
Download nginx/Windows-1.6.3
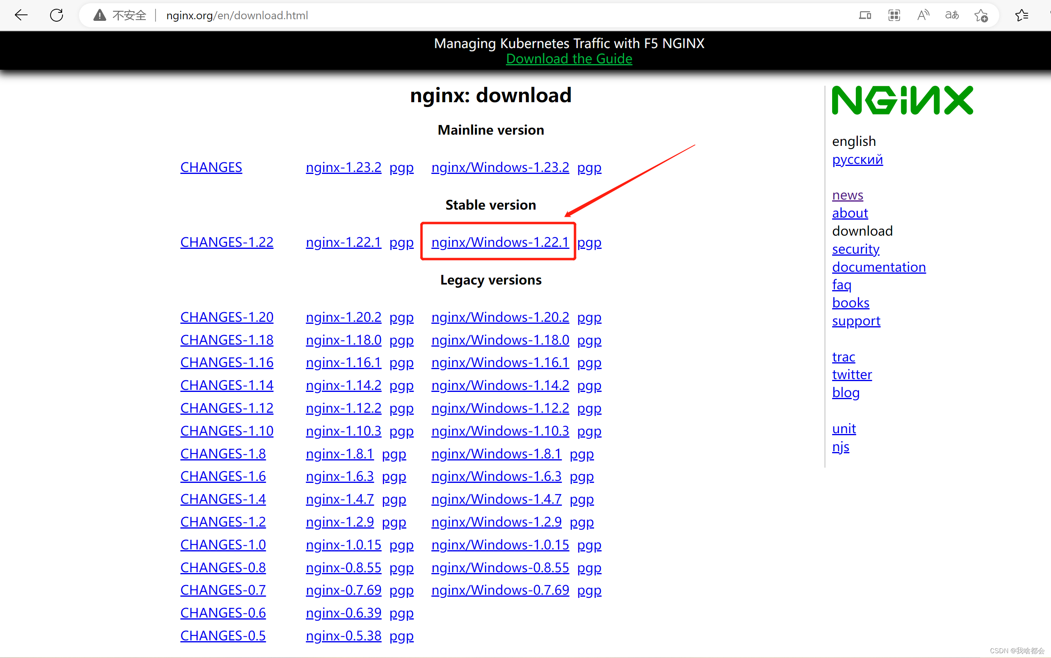pyautogui.click(x=496, y=476)
